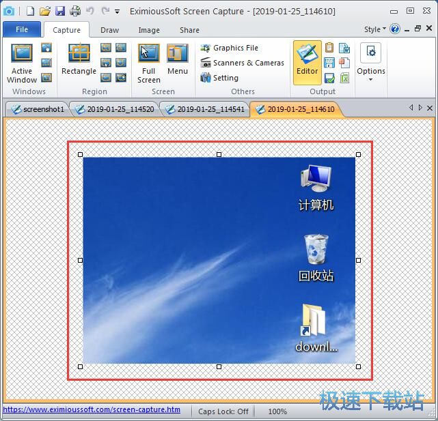Screen dimensions: 438x421
Task: Switch to the Draw ribbon tab
Action: 109,30
